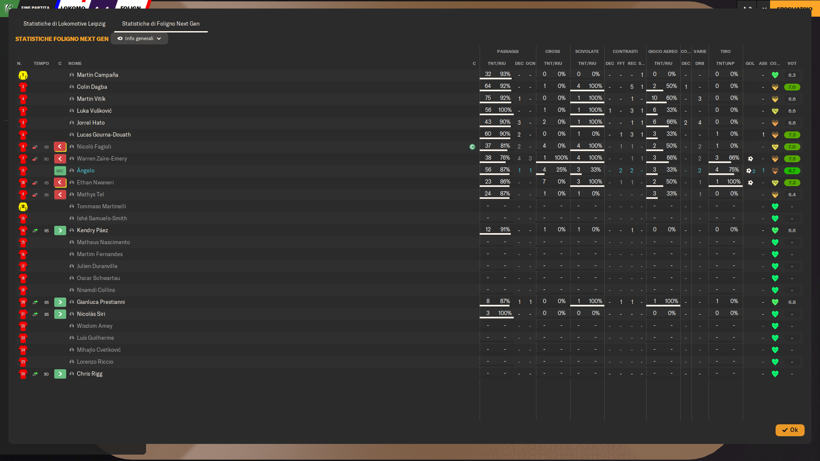Image resolution: width=820 pixels, height=461 pixels.
Task: Click the info icon beside Colin Dagba
Action: point(72,87)
